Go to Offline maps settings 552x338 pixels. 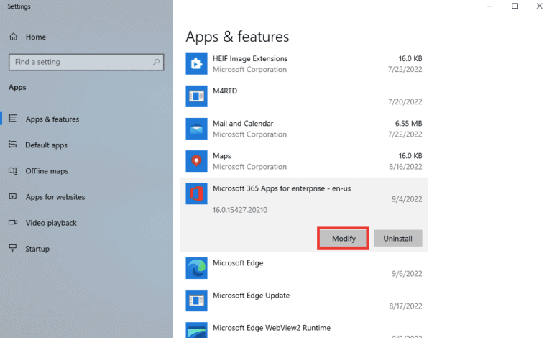46,171
